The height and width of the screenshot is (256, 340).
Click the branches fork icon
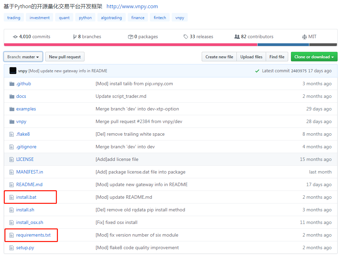pos(75,37)
